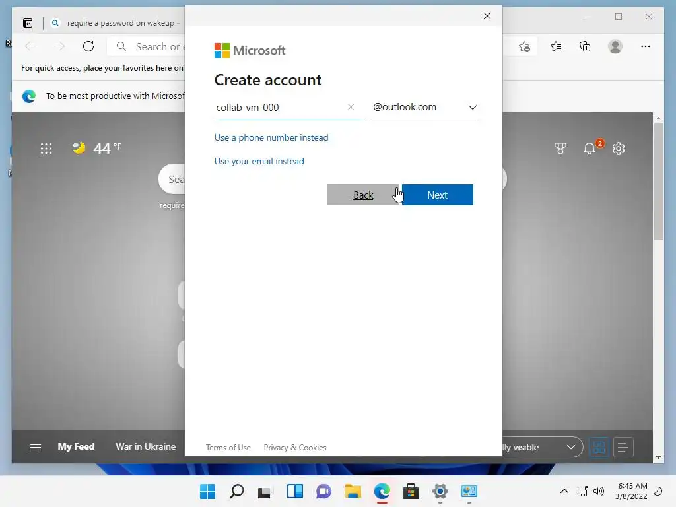Viewport: 676px width, 507px height.
Task: Add this page to favorites star icon
Action: point(524,47)
